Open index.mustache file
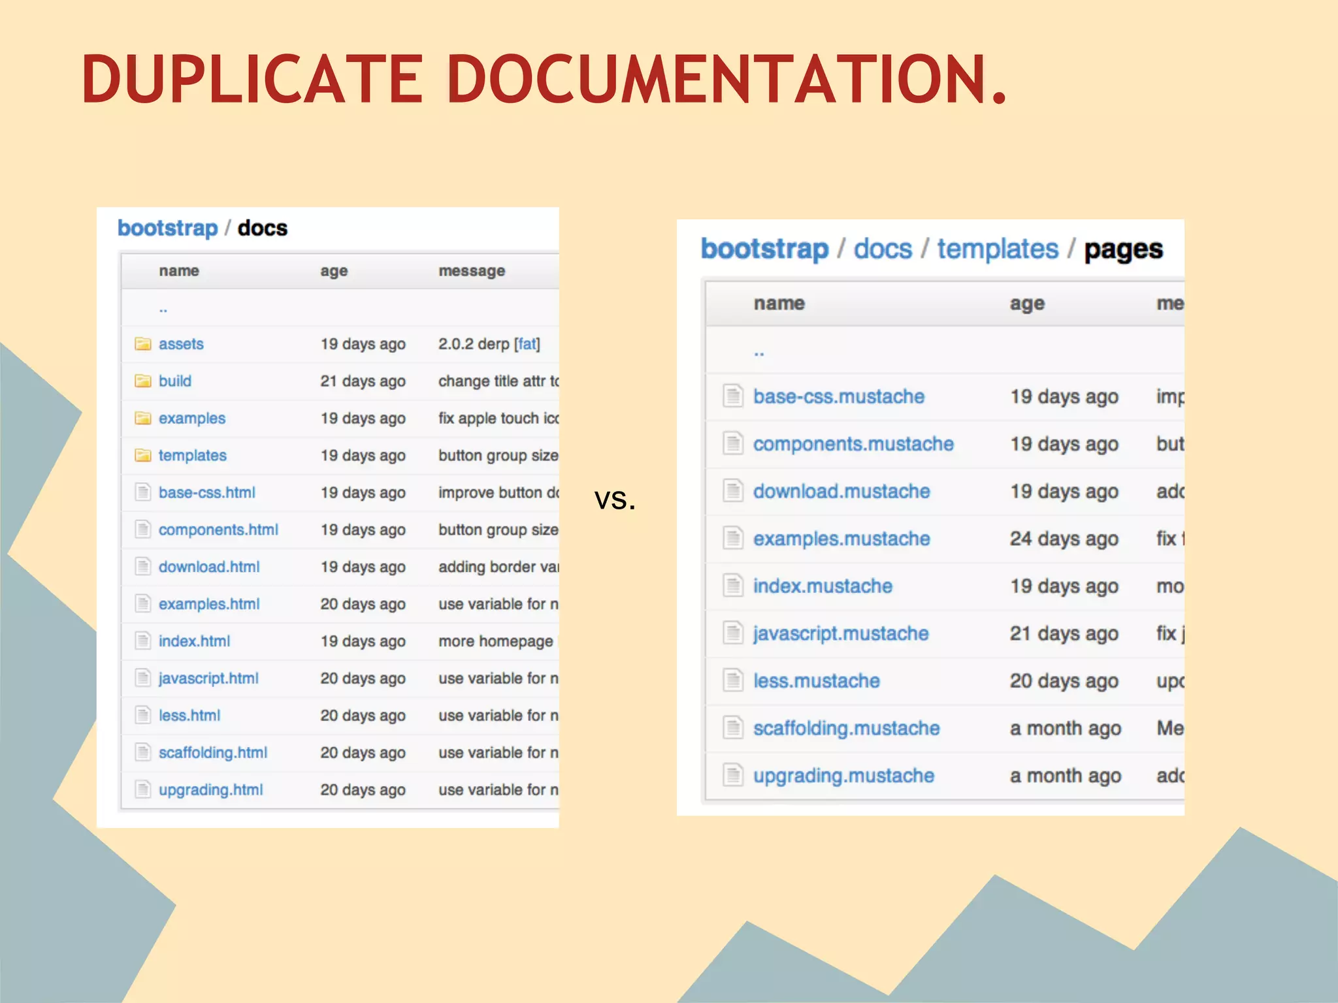Image resolution: width=1338 pixels, height=1003 pixels. coord(823,586)
